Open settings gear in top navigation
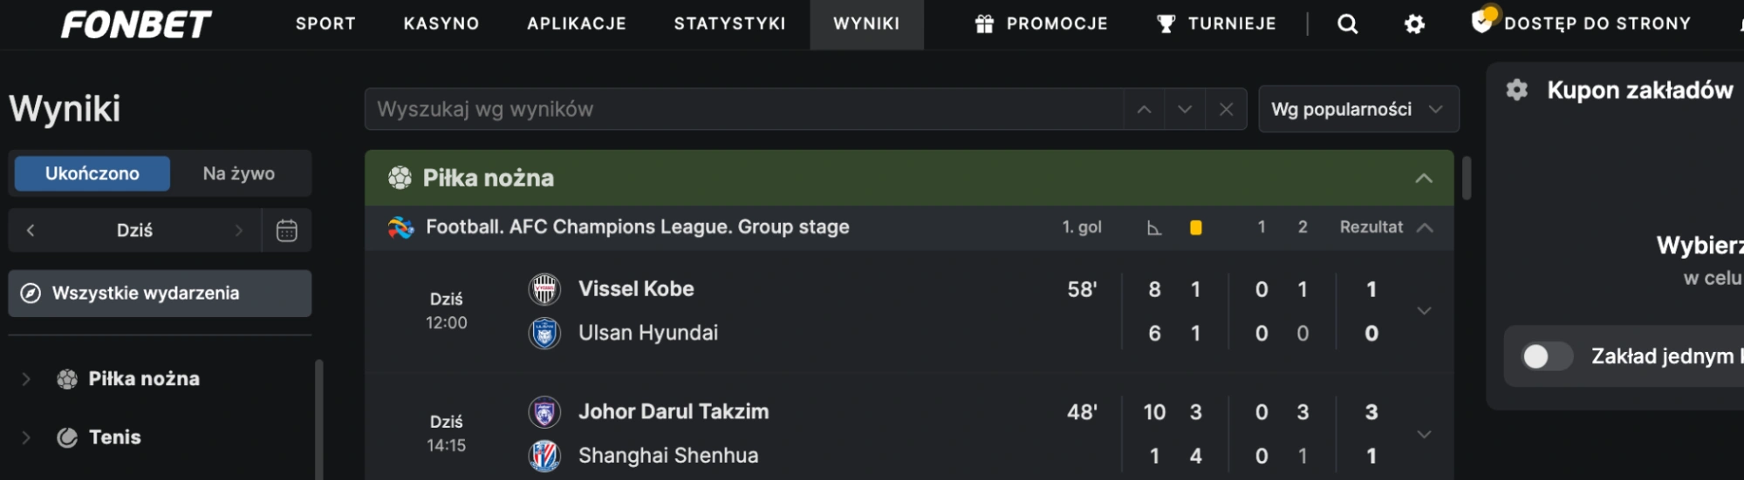The image size is (1744, 480). pyautogui.click(x=1414, y=24)
